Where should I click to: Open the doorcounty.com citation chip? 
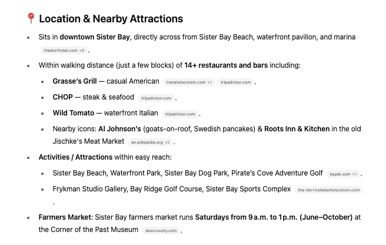pos(161,231)
